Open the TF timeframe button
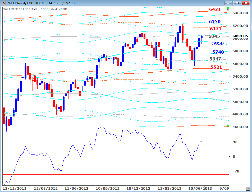Image resolution: width=252 pixels, height=192 pixels. click(x=248, y=188)
